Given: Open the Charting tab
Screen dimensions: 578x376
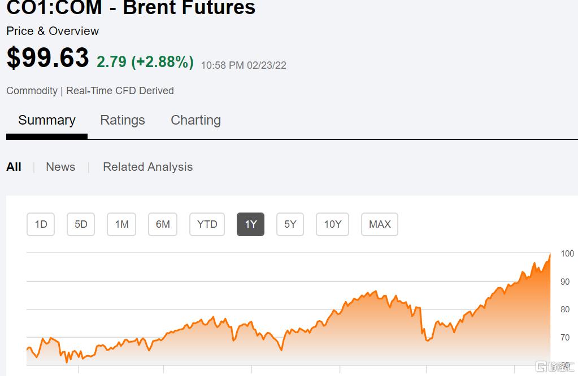Looking at the screenshot, I should 195,120.
